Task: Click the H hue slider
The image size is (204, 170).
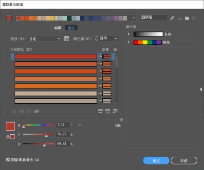Action: (38, 125)
